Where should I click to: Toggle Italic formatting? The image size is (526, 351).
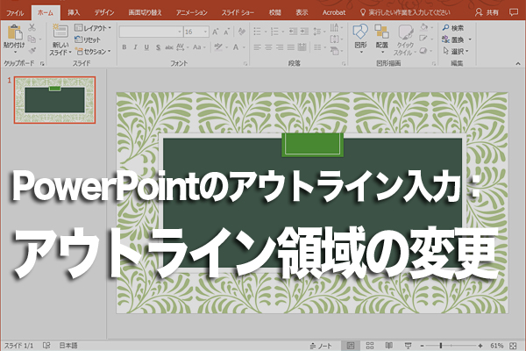pyautogui.click(x=135, y=47)
